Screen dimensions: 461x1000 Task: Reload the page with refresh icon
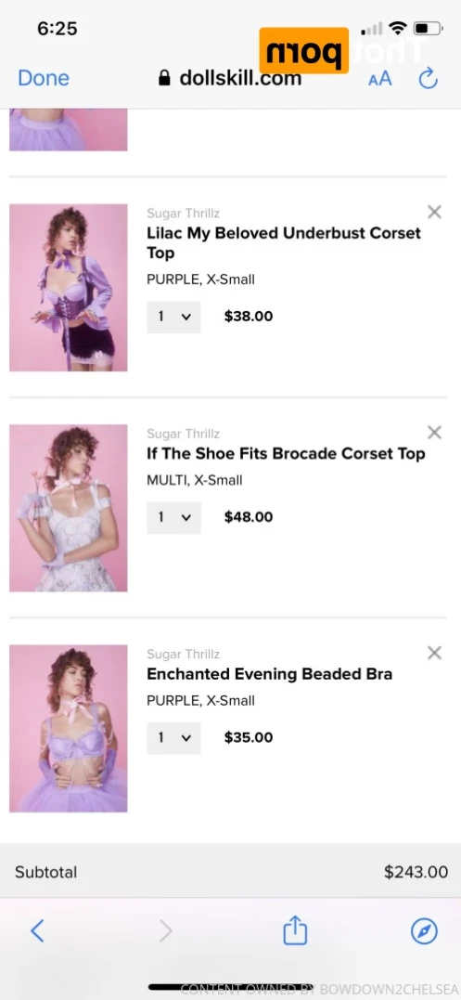pos(428,78)
